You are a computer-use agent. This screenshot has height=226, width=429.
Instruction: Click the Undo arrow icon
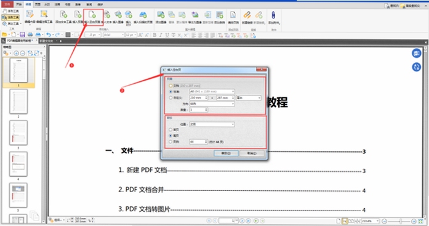click(x=49, y=34)
